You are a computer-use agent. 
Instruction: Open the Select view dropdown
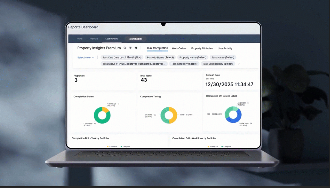click(86, 57)
